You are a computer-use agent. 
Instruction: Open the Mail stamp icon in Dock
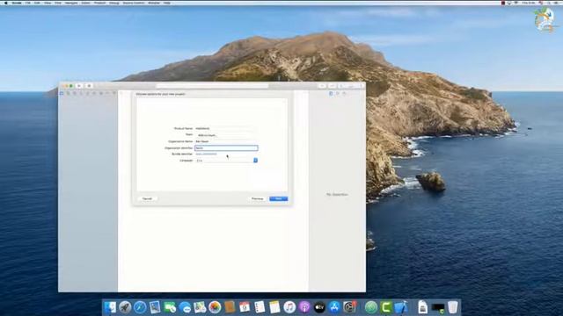click(x=155, y=307)
